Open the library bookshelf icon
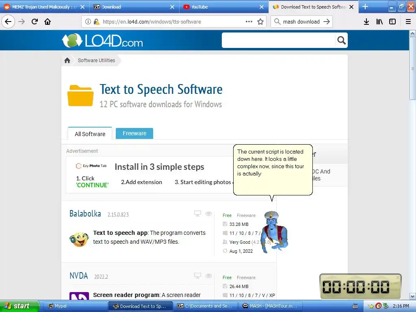The image size is (416, 312). coord(379,22)
